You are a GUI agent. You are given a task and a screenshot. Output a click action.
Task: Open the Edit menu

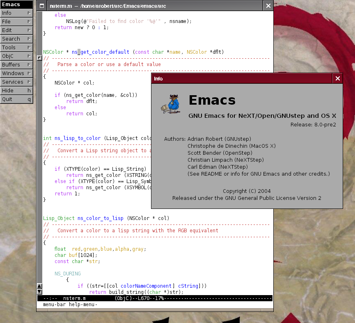(16, 30)
